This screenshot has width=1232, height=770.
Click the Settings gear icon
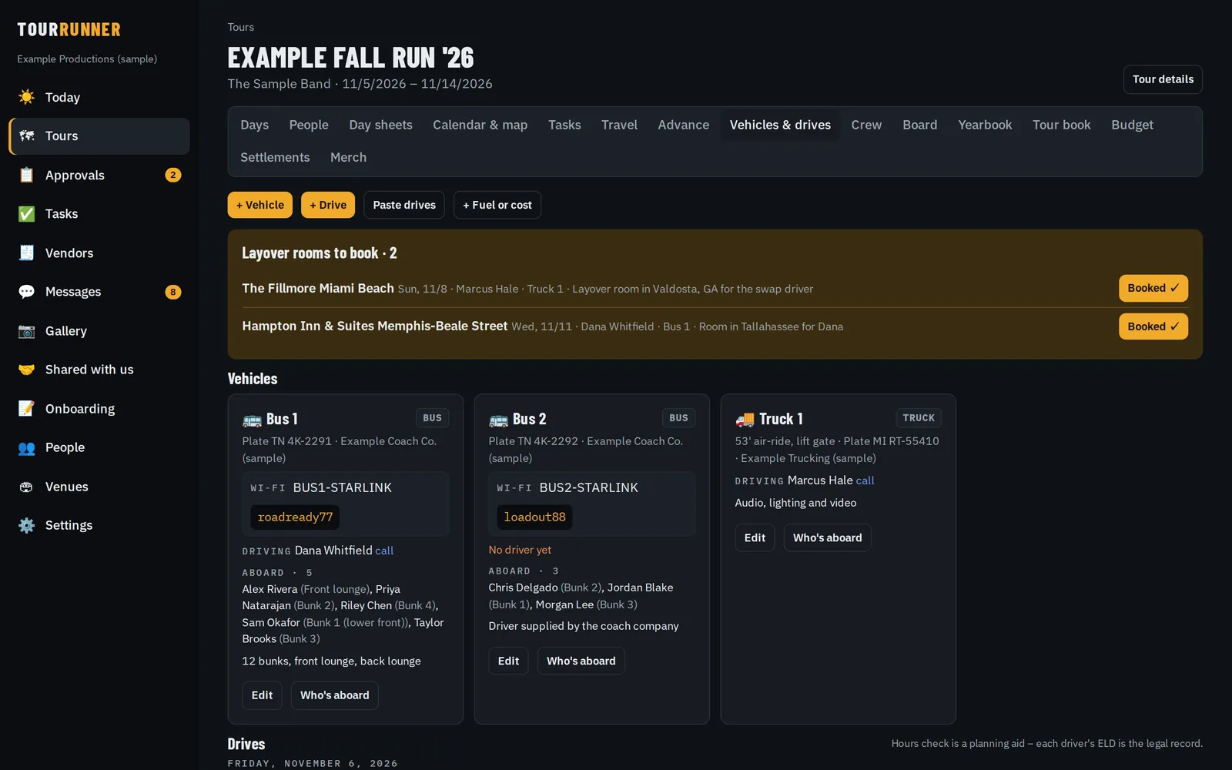pos(26,525)
